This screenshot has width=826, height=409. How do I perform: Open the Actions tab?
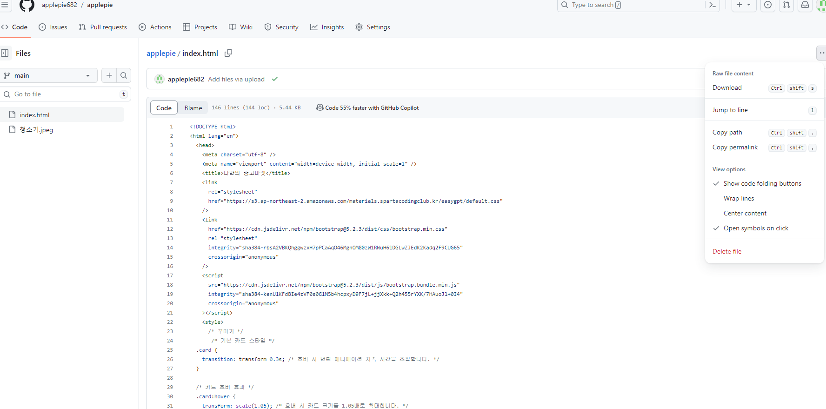155,27
